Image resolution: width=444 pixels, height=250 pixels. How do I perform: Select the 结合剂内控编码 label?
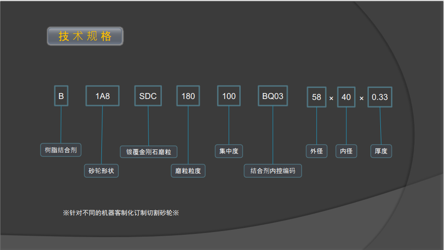click(x=273, y=171)
